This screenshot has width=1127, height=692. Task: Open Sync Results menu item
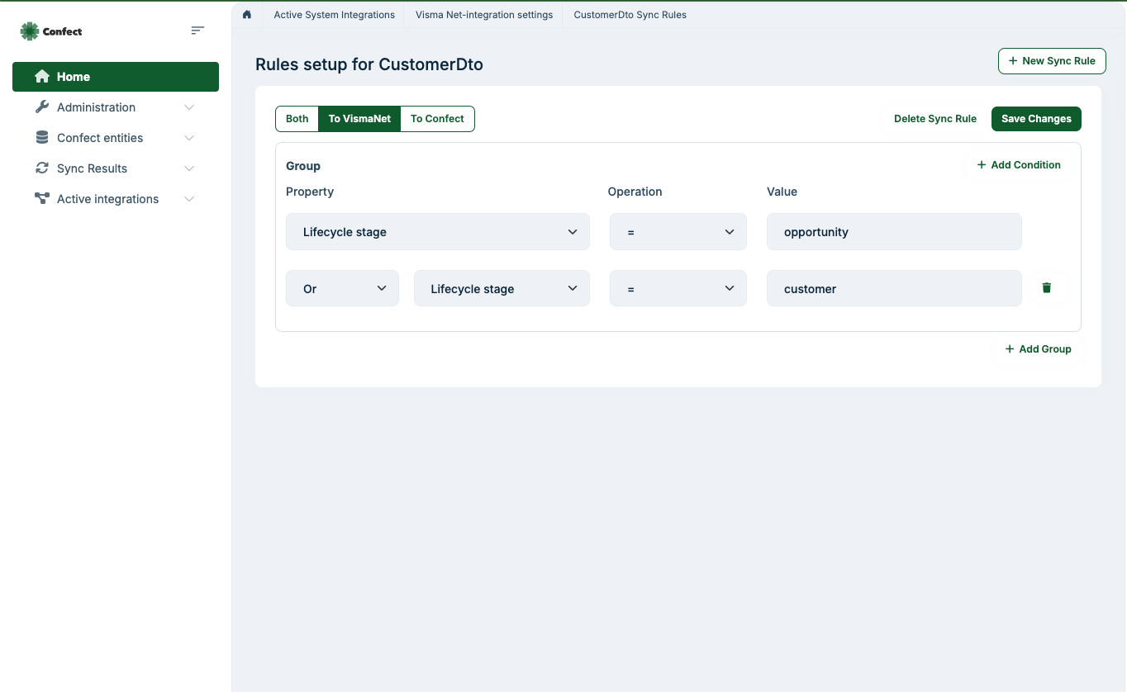click(x=116, y=168)
